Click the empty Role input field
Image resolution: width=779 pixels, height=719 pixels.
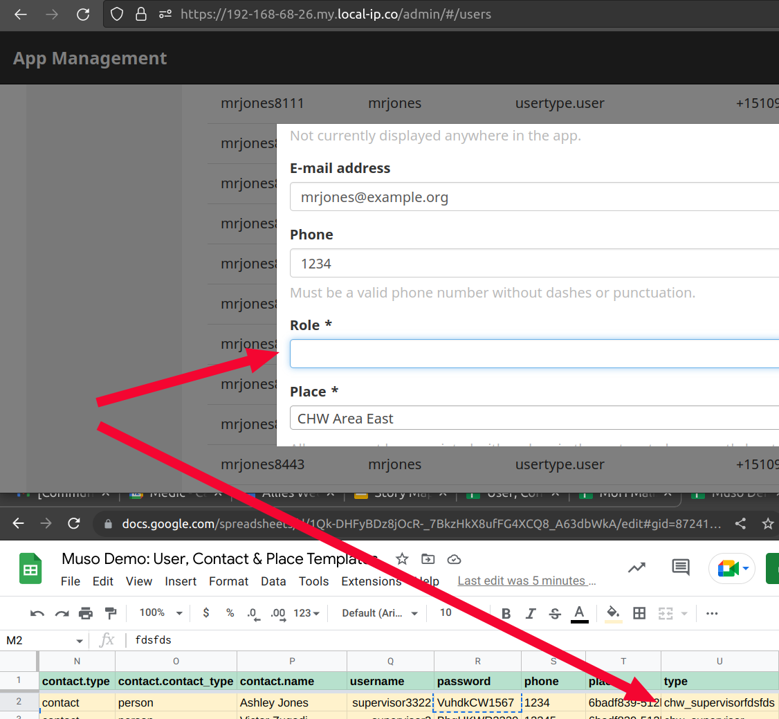(534, 354)
